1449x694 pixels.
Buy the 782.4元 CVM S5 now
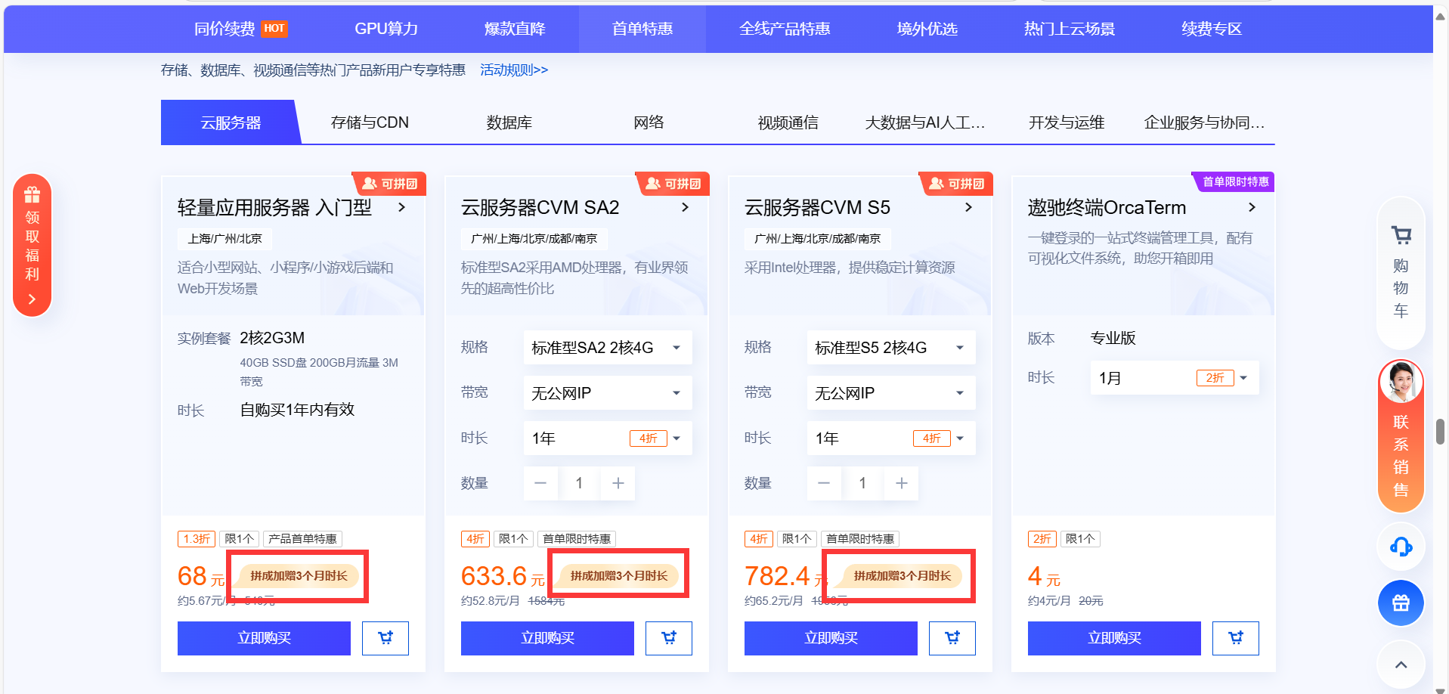(831, 638)
